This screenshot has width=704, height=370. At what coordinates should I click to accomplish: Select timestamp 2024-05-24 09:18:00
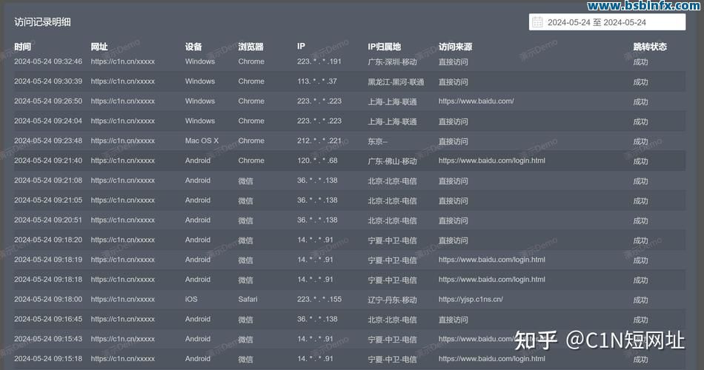48,299
